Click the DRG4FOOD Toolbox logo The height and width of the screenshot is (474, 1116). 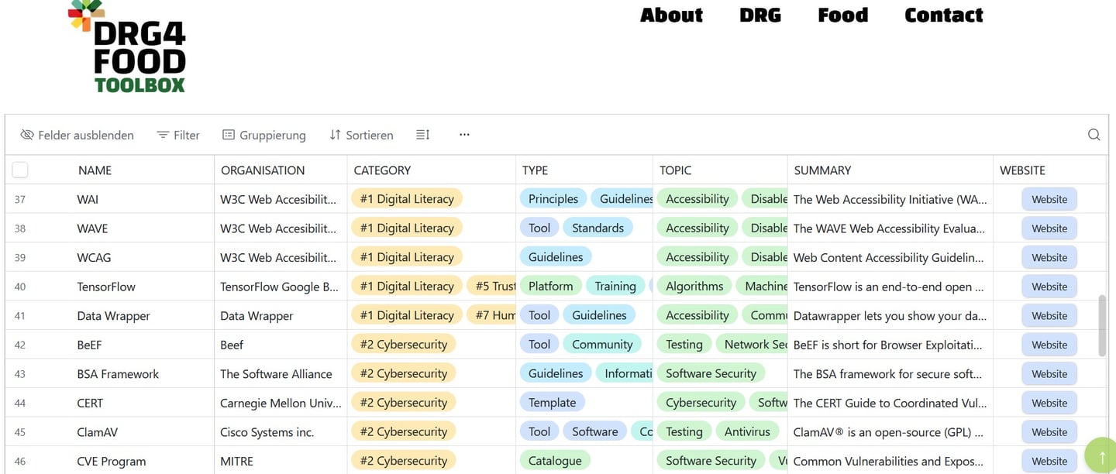127,46
